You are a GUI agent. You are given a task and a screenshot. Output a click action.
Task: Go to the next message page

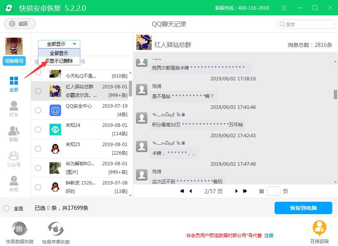click(237, 191)
